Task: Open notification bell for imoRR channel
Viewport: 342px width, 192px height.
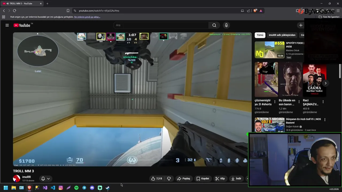Action: coord(43,179)
